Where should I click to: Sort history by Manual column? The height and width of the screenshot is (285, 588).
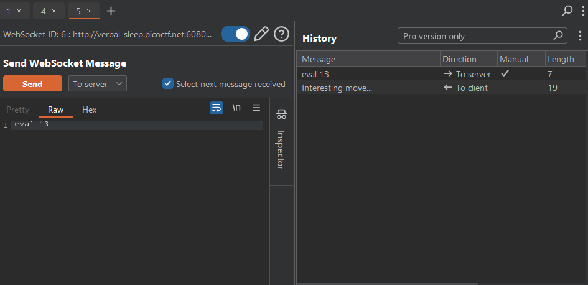pyautogui.click(x=521, y=59)
